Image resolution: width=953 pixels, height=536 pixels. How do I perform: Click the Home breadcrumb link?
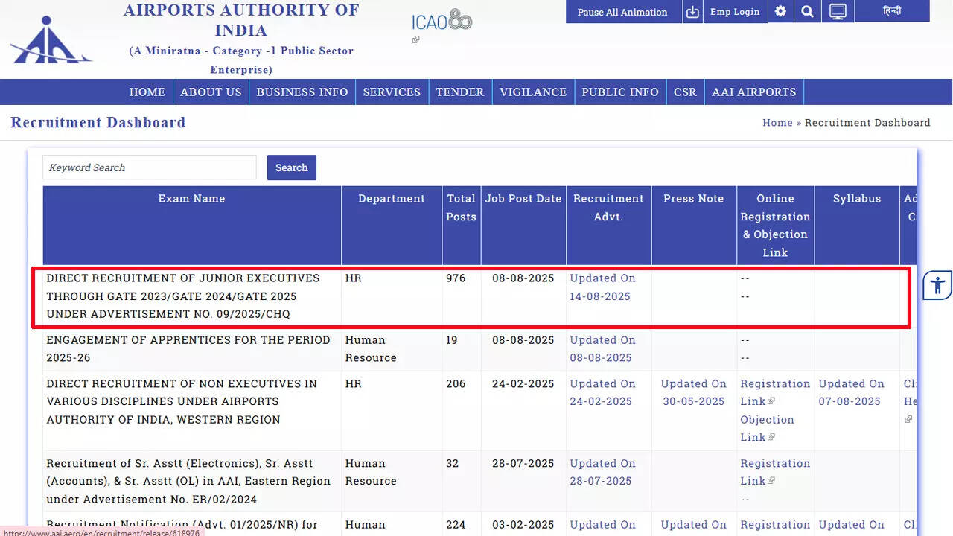coord(777,123)
